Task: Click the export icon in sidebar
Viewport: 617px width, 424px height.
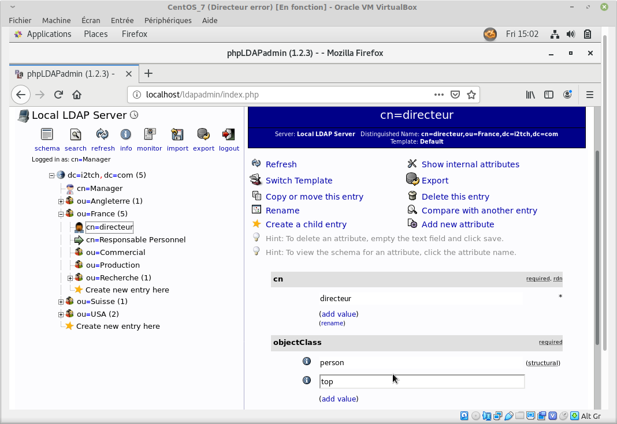Action: click(x=203, y=135)
